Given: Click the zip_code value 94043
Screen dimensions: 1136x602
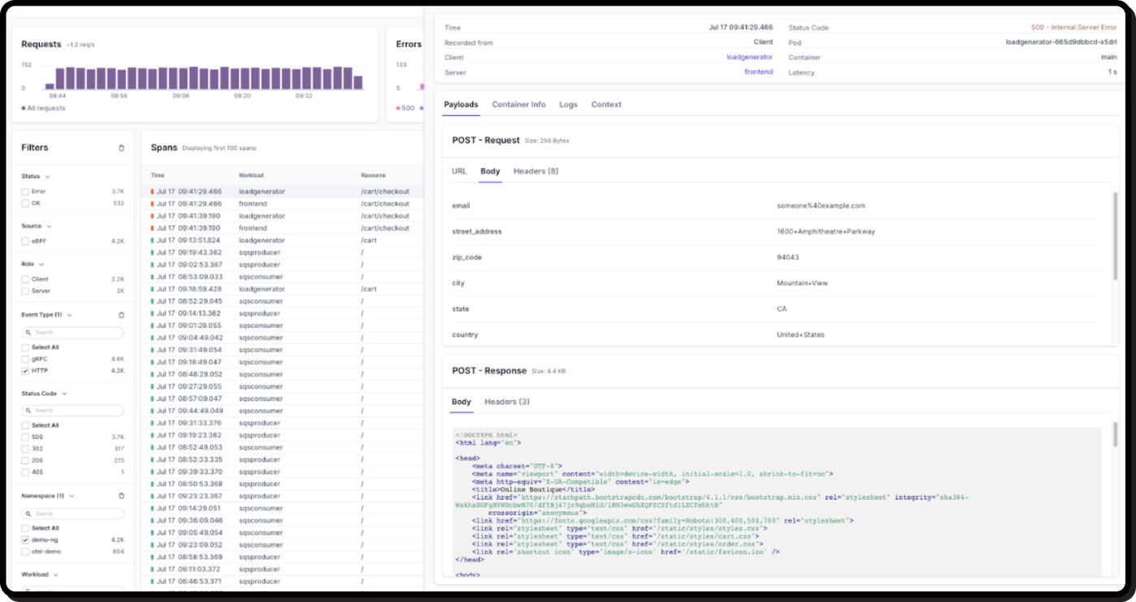Looking at the screenshot, I should point(786,257).
